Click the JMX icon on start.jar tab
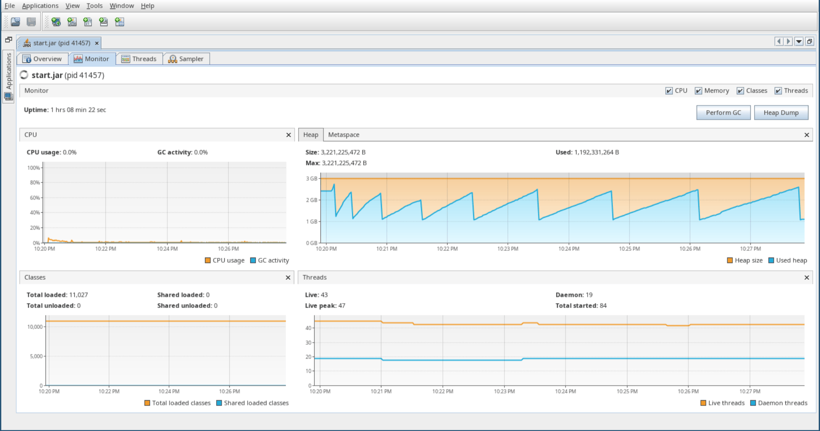Viewport: 820px width, 431px height. (x=27, y=43)
